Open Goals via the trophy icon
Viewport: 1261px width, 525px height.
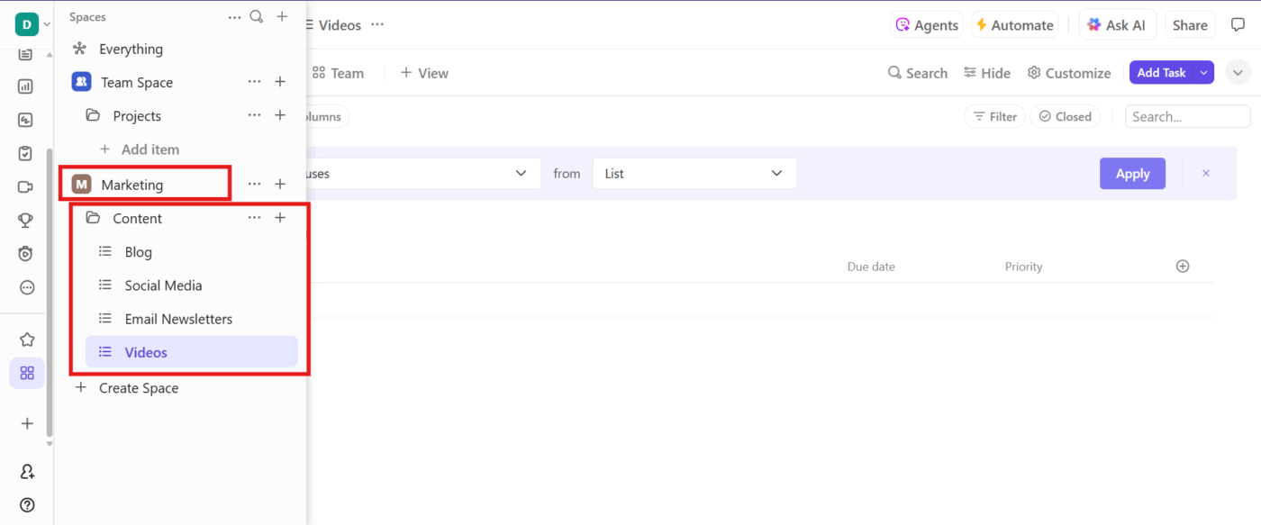(x=26, y=220)
